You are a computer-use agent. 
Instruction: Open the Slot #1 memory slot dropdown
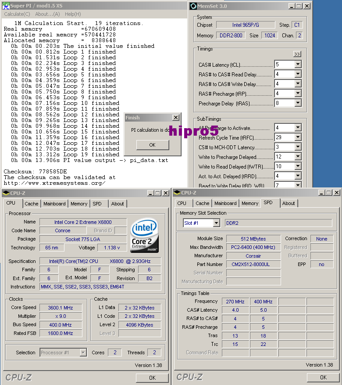pyautogui.click(x=216, y=223)
